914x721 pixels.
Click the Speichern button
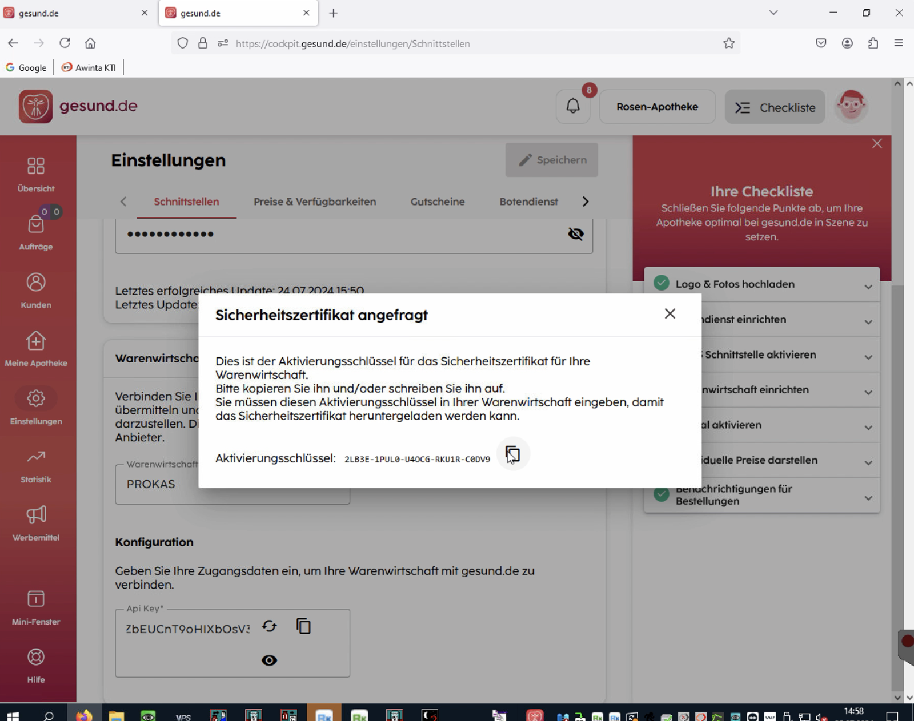[x=551, y=160]
